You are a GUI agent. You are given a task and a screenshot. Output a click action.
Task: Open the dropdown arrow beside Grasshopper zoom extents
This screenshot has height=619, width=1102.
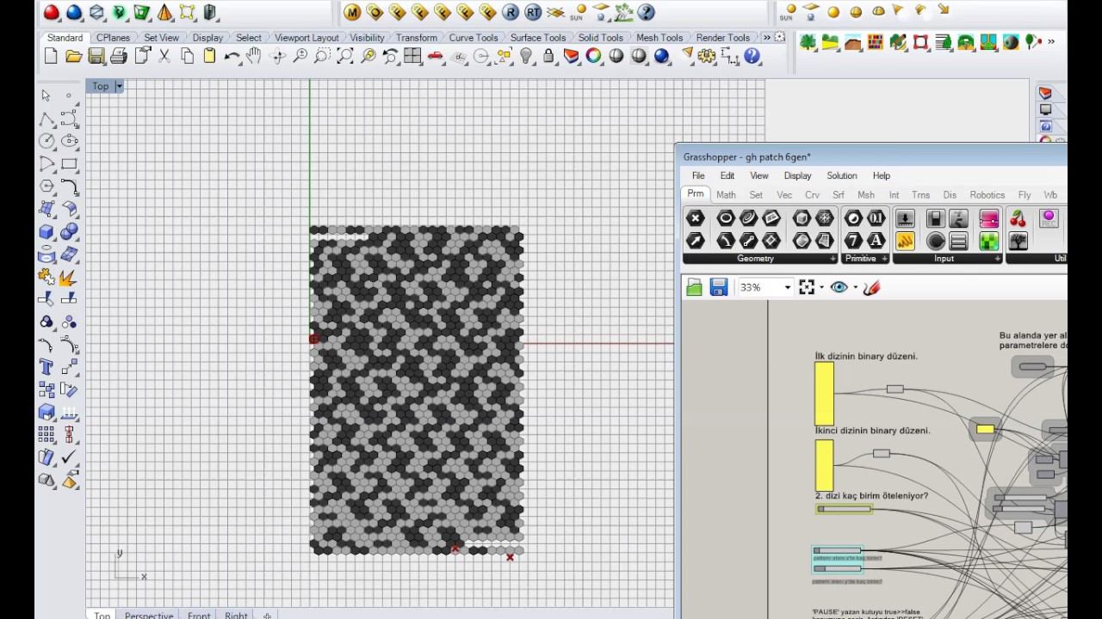click(x=821, y=287)
